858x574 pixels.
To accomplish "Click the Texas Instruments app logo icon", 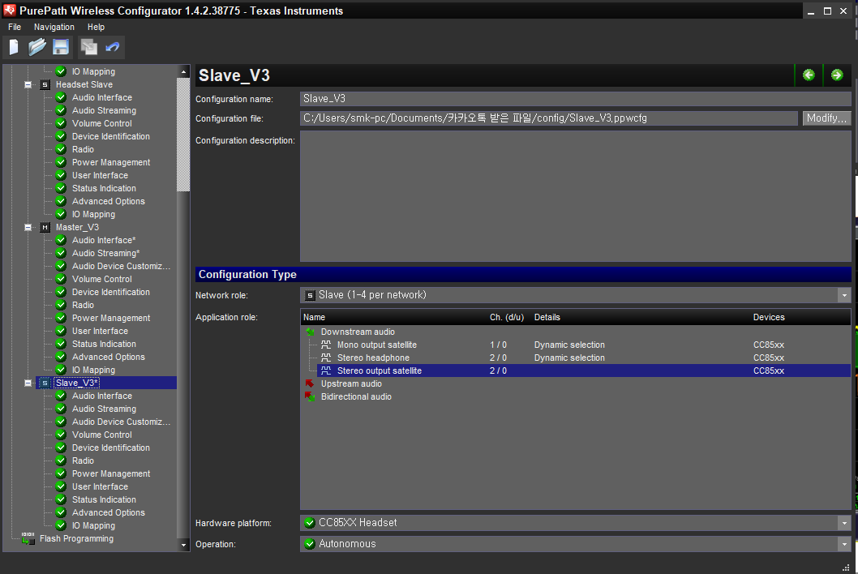I will [10, 11].
